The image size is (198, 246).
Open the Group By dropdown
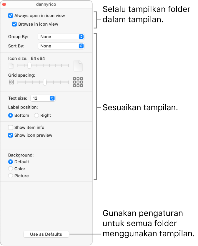pyautogui.click(x=61, y=37)
